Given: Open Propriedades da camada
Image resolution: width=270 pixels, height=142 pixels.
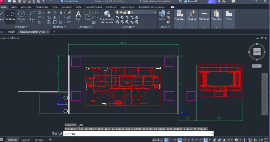Looking at the screenshot, I should [x=107, y=17].
